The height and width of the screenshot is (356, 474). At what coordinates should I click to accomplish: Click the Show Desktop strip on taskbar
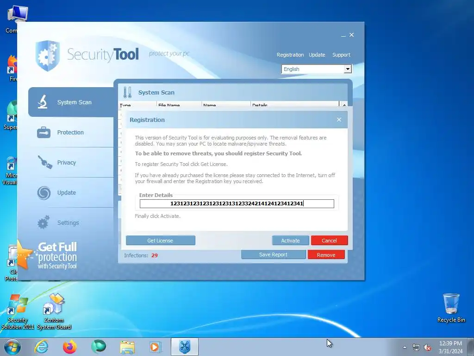point(471,347)
